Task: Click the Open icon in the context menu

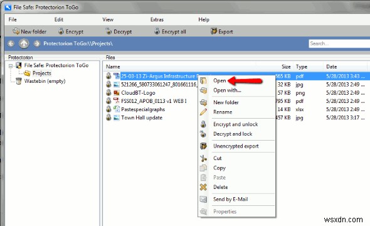Action: pyautogui.click(x=203, y=80)
